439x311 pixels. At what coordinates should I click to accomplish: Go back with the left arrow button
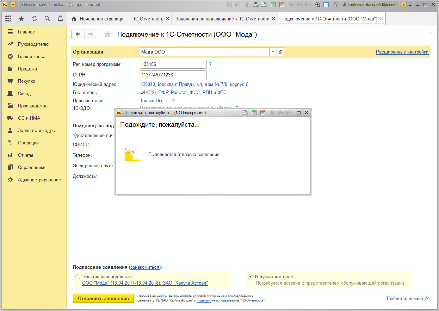click(78, 34)
